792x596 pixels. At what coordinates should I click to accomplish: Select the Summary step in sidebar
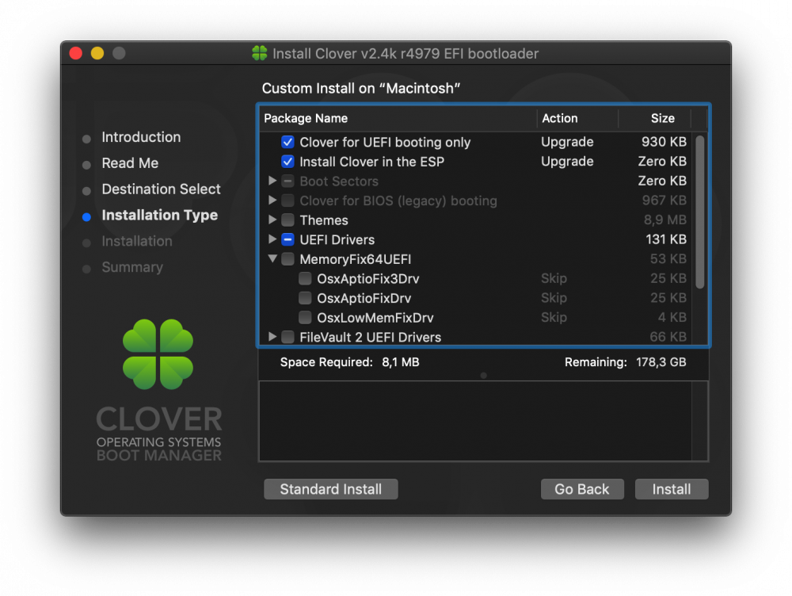(x=132, y=267)
